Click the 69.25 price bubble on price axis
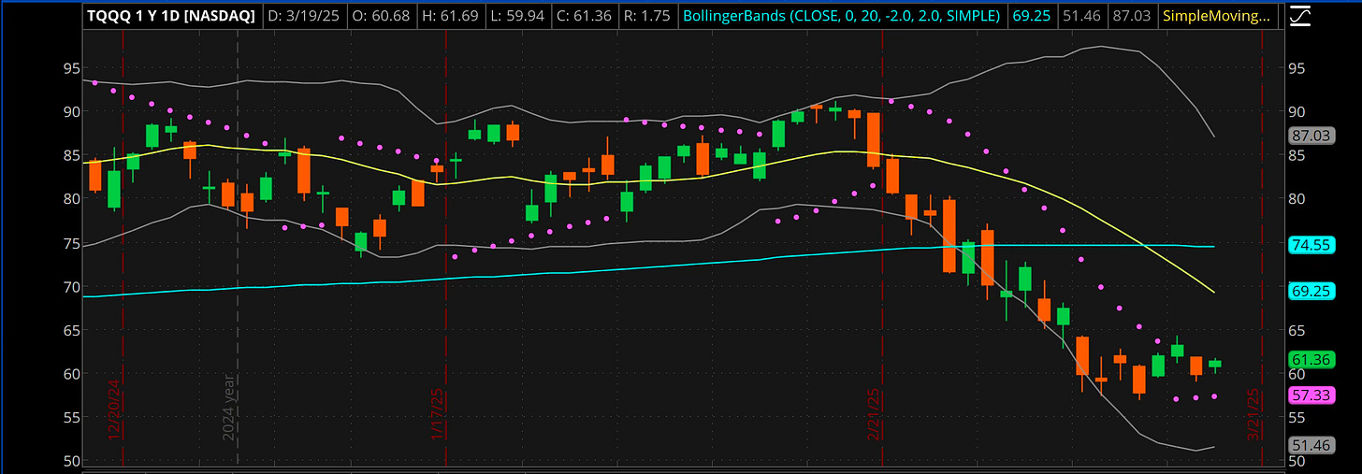Viewport: 1362px width, 474px height. pos(1311,292)
